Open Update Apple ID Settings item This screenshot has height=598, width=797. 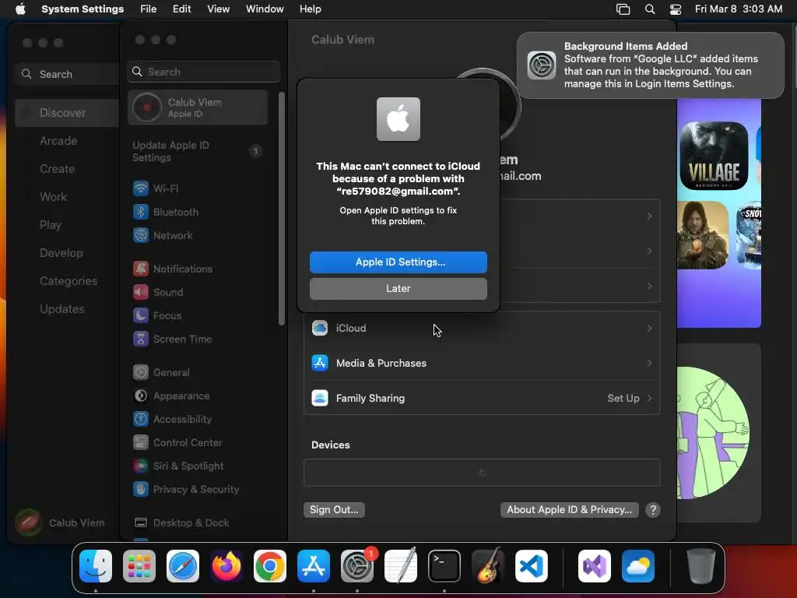coord(198,152)
